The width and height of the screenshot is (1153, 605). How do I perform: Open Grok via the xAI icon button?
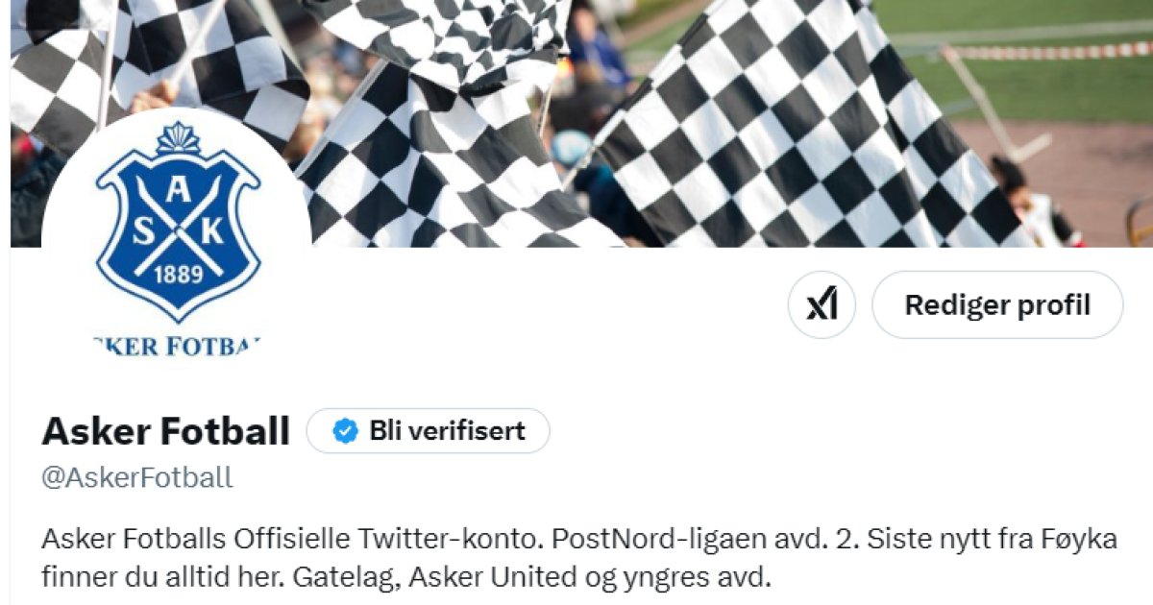822,305
